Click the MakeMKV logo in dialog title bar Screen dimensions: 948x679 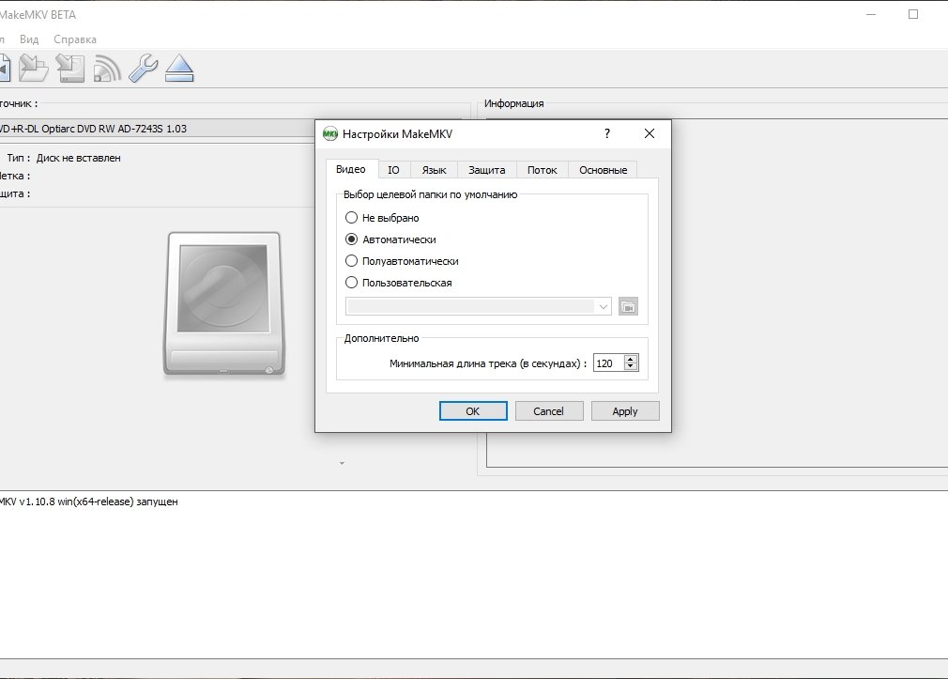pos(330,133)
